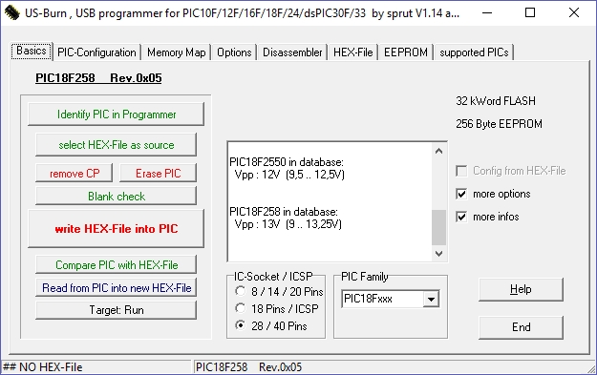Open the Memory Map tab

click(x=177, y=52)
